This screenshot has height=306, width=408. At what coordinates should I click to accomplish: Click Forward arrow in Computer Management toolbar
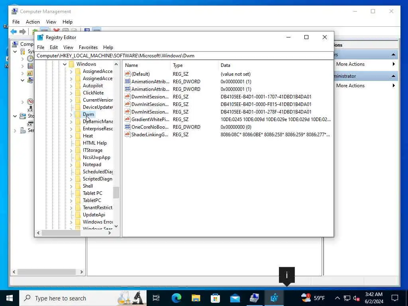click(23, 31)
